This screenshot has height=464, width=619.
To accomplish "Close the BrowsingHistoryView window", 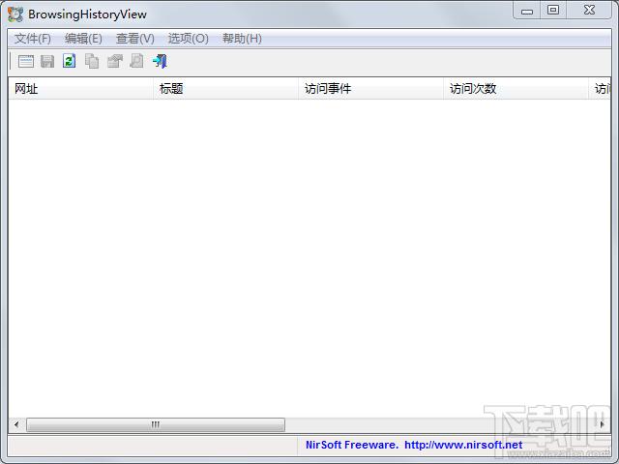I will 589,10.
